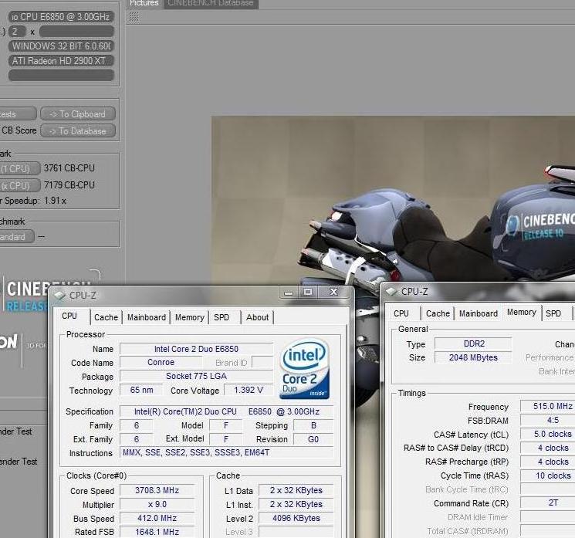Click the Code Name value Conroe
The width and height of the screenshot is (575, 538).
[161, 362]
